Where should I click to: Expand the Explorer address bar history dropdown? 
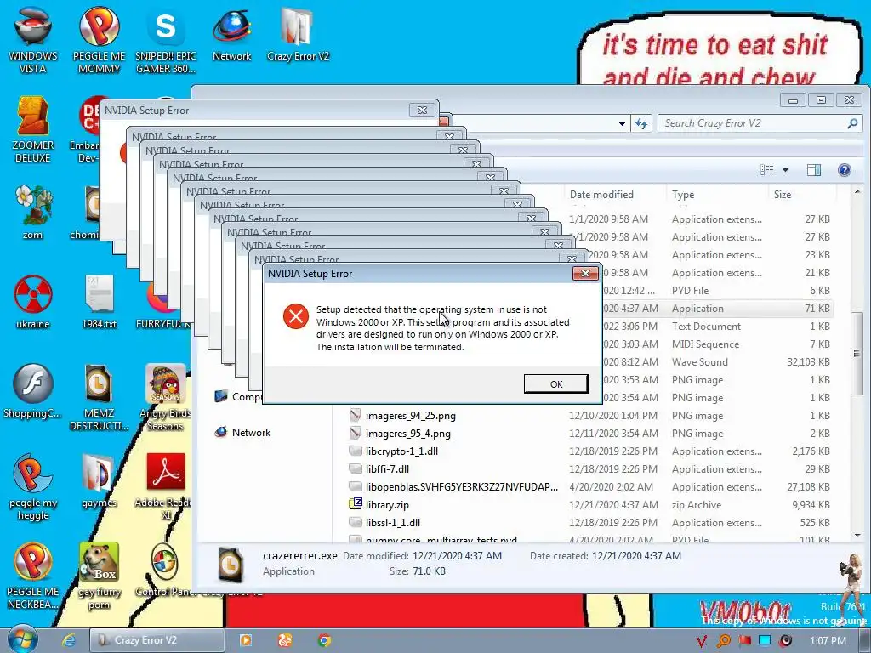click(622, 124)
